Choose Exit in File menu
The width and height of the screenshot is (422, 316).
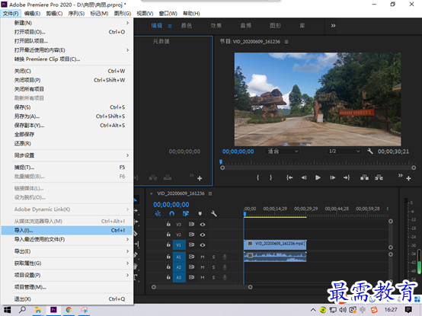pyautogui.click(x=67, y=298)
